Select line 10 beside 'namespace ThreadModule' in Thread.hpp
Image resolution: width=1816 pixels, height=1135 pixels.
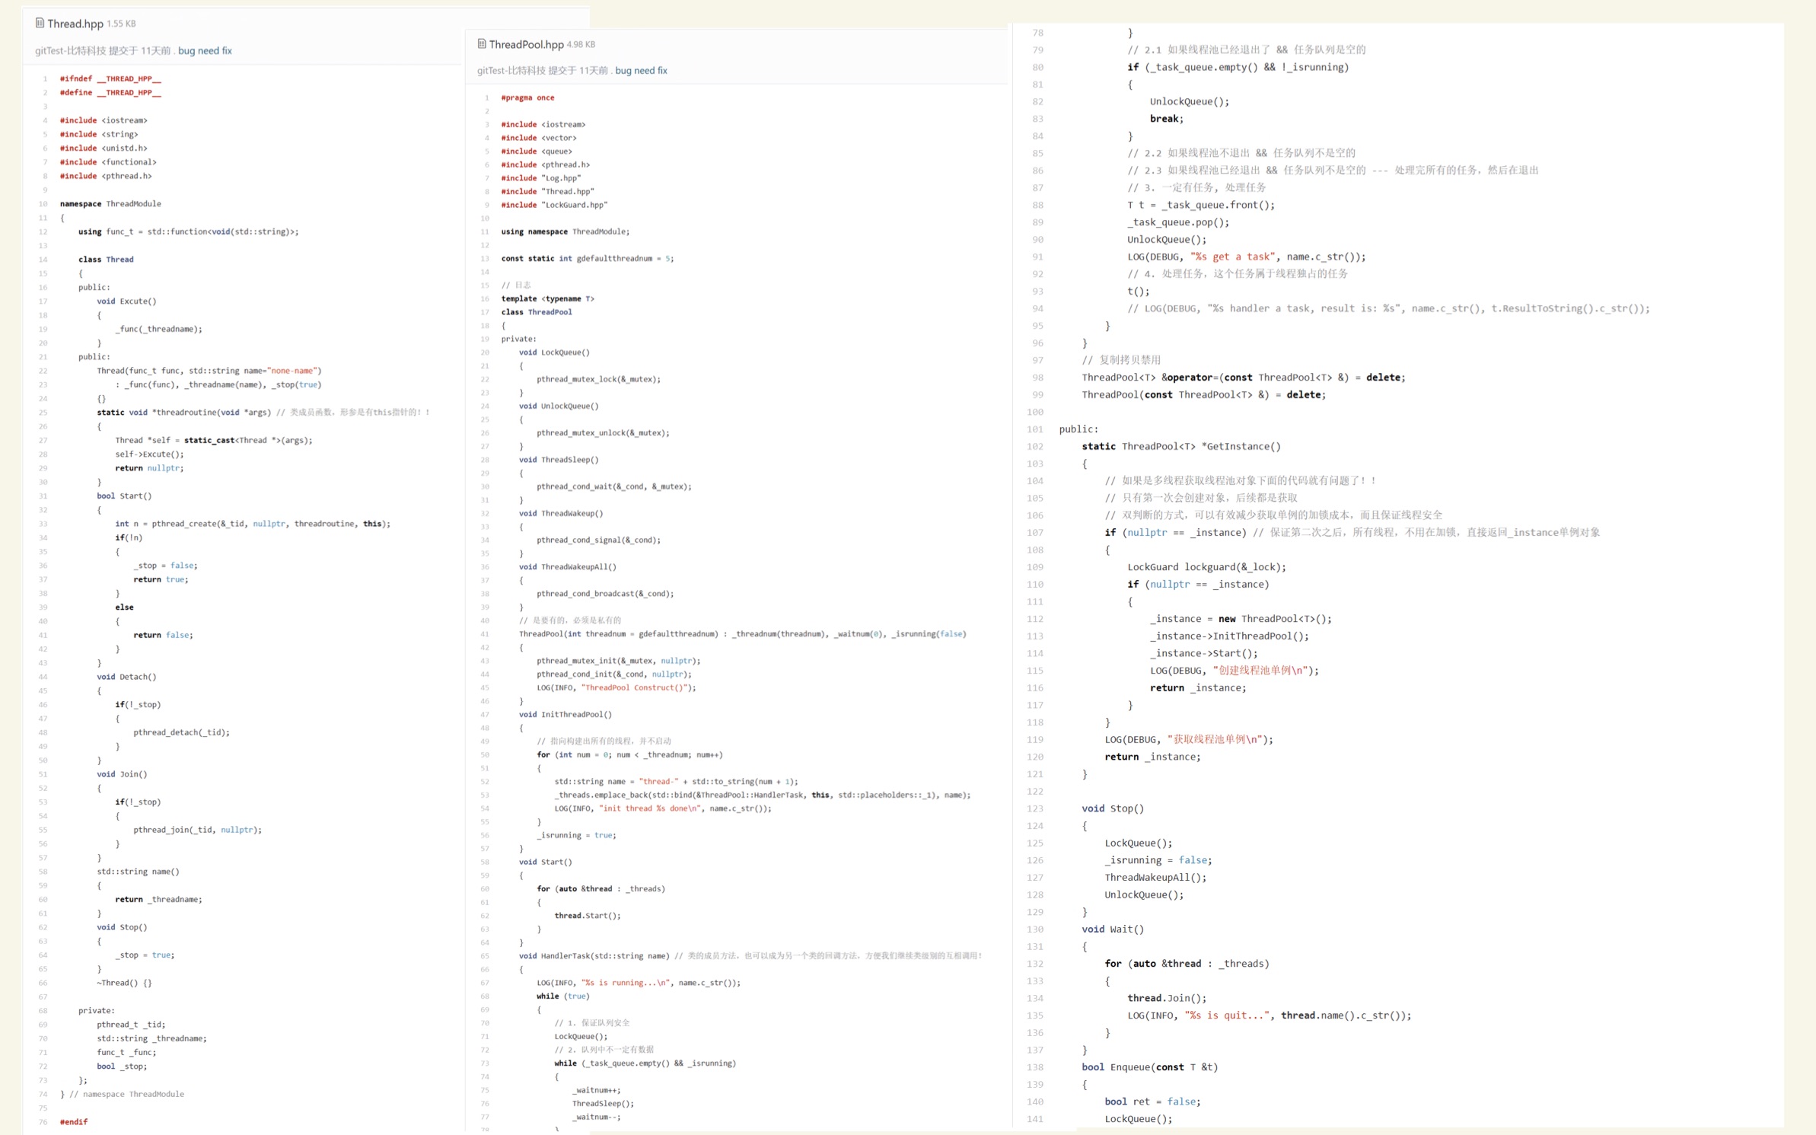click(43, 204)
